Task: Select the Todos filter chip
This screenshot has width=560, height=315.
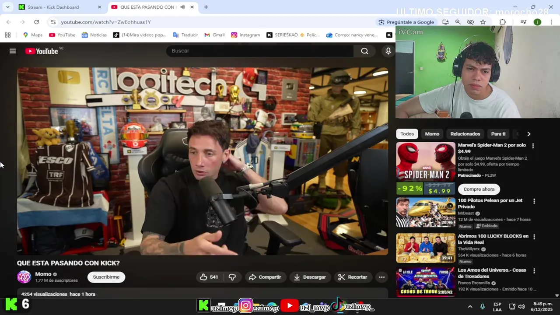Action: (407, 134)
